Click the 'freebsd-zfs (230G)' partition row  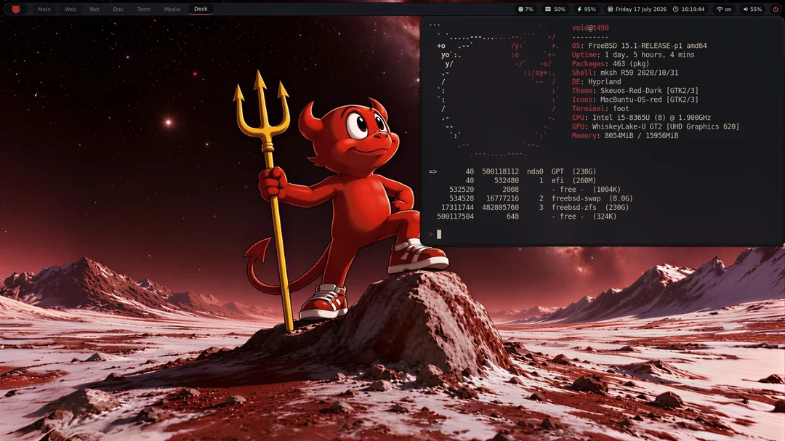(x=535, y=207)
